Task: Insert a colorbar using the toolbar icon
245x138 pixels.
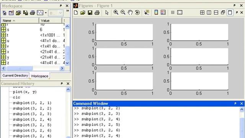Action: pyautogui.click(x=156, y=12)
